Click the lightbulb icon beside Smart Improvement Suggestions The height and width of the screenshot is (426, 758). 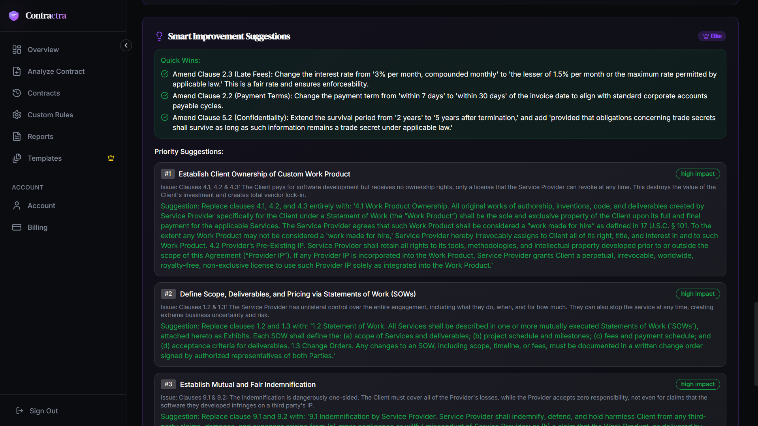pyautogui.click(x=159, y=36)
